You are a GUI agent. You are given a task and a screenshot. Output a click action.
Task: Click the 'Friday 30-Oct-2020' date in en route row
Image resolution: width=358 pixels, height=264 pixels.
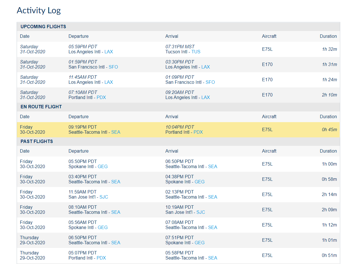(x=32, y=130)
